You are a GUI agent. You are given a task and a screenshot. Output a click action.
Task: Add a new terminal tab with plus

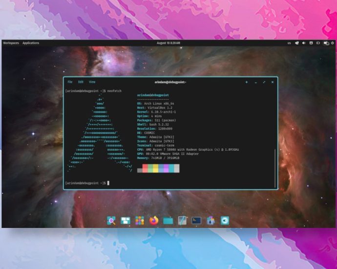(247, 82)
